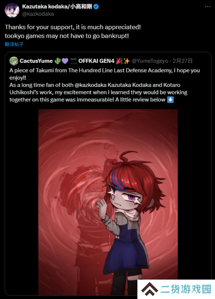
Task: Click Kazutaka Kodaka's profile avatar
Action: tap(12, 10)
